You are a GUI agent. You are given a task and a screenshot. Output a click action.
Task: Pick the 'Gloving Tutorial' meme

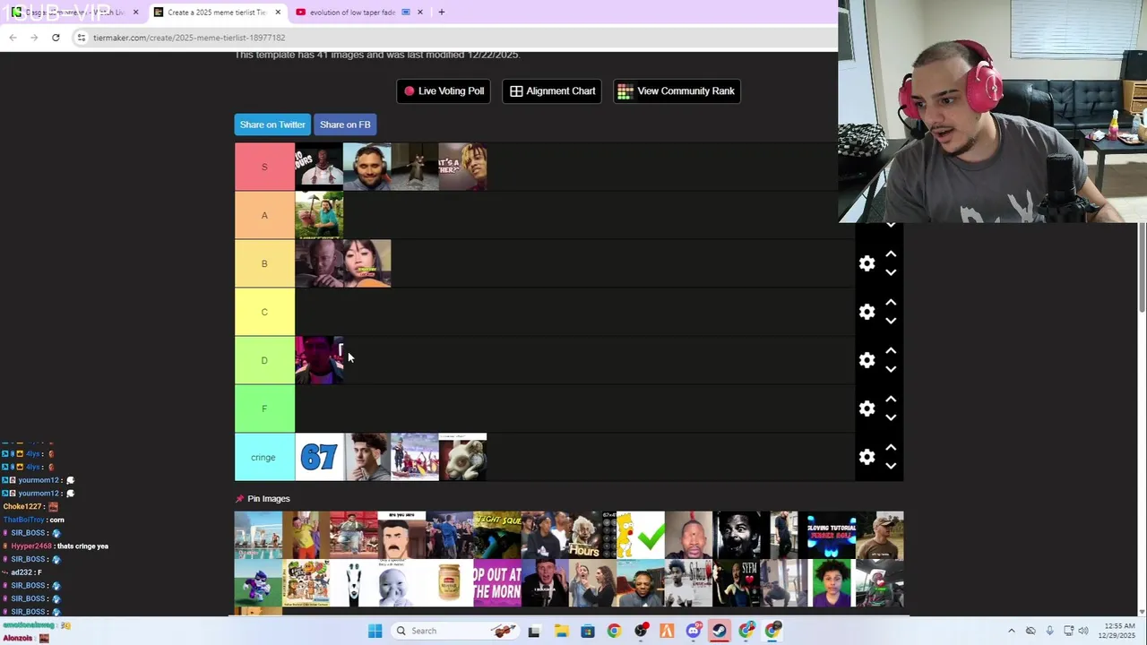coord(832,535)
